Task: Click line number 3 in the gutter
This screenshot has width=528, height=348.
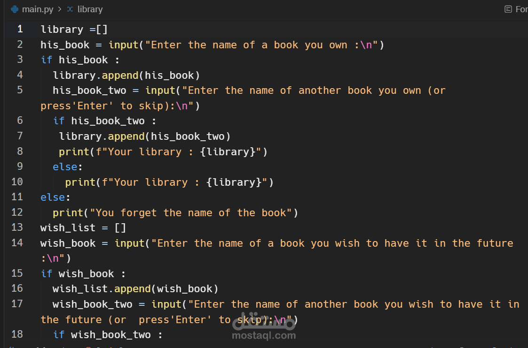Action: point(20,60)
